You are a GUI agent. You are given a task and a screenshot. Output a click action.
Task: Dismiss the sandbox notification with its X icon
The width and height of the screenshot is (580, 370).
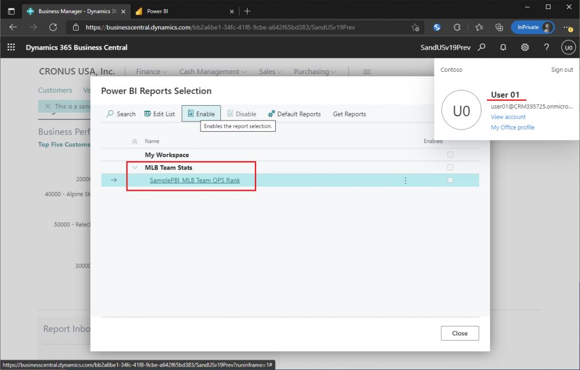pos(48,106)
